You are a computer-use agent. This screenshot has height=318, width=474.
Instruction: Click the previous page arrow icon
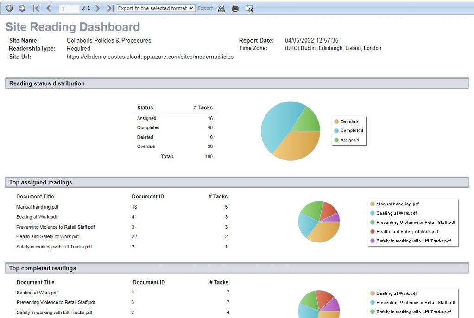48,8
